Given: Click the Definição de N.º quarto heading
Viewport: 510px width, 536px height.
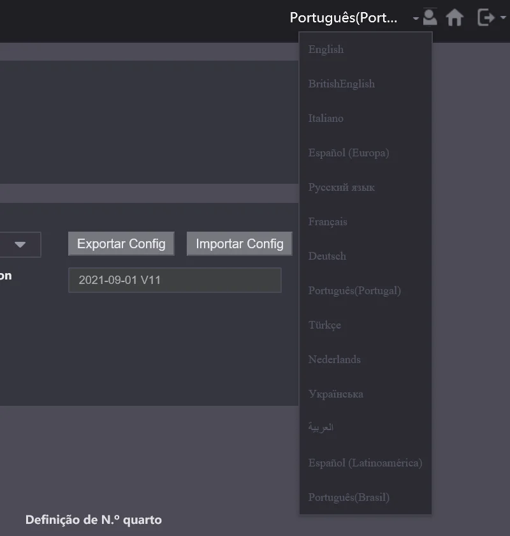Looking at the screenshot, I should [x=94, y=520].
